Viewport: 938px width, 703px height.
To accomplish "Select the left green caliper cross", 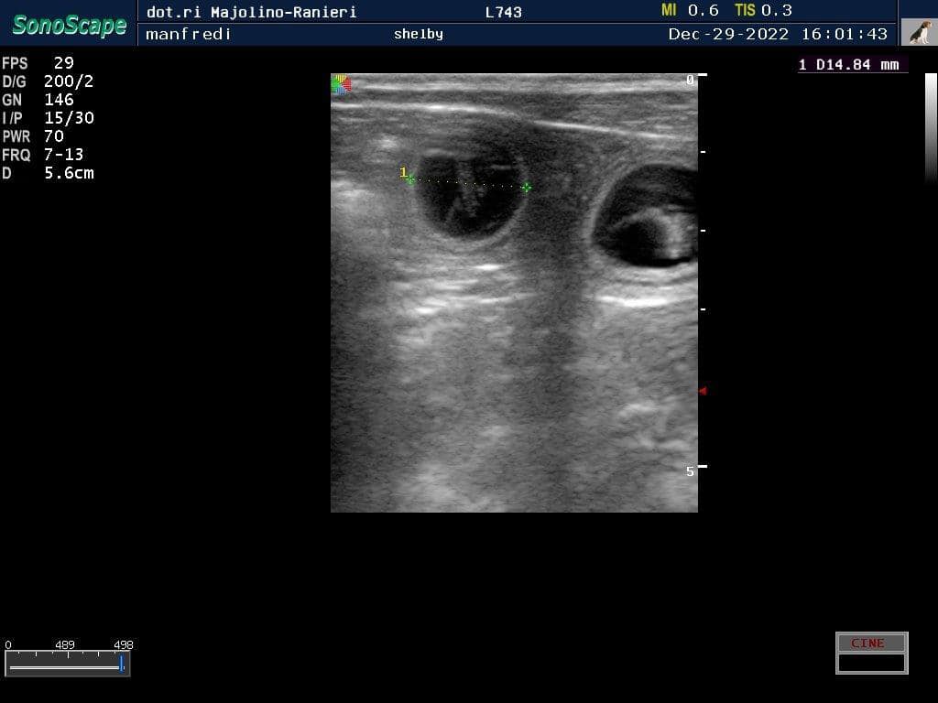I will coord(411,179).
